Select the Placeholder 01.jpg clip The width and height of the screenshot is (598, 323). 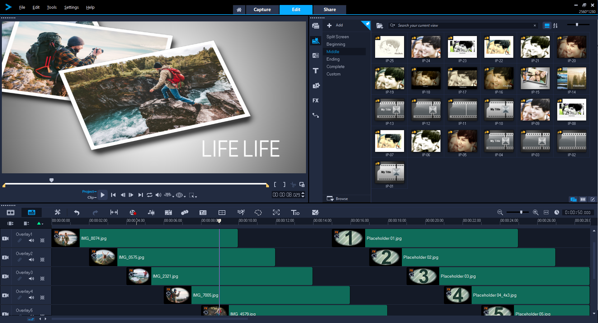coord(425,238)
